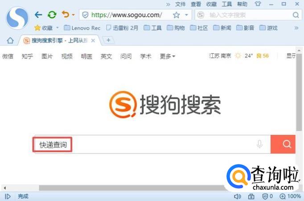
Task: Open the 工具 bookmark folder
Action: 152,28
